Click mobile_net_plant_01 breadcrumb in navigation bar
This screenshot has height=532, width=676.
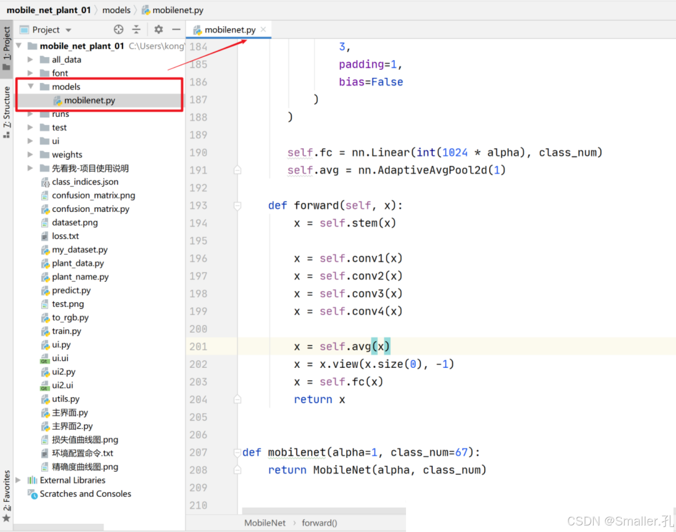[49, 10]
